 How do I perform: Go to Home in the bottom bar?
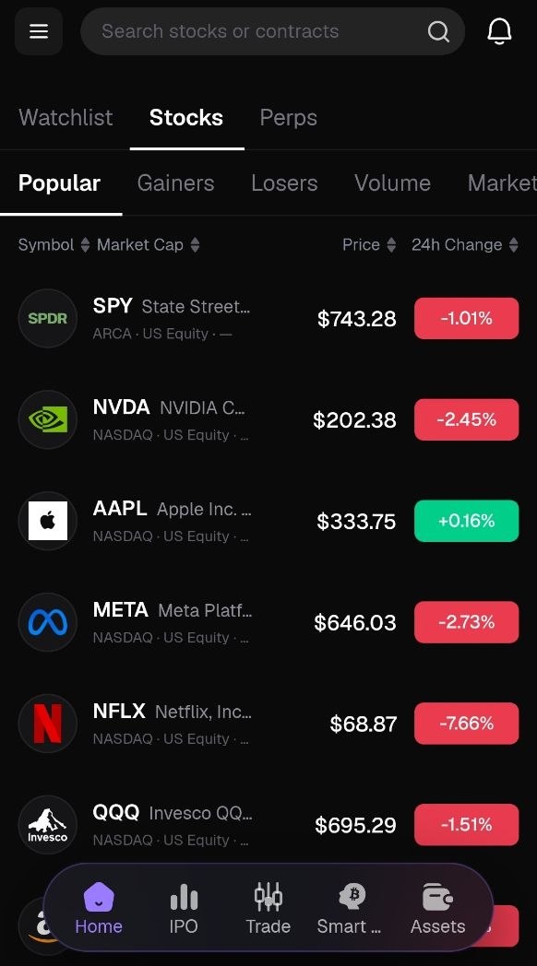tap(99, 908)
